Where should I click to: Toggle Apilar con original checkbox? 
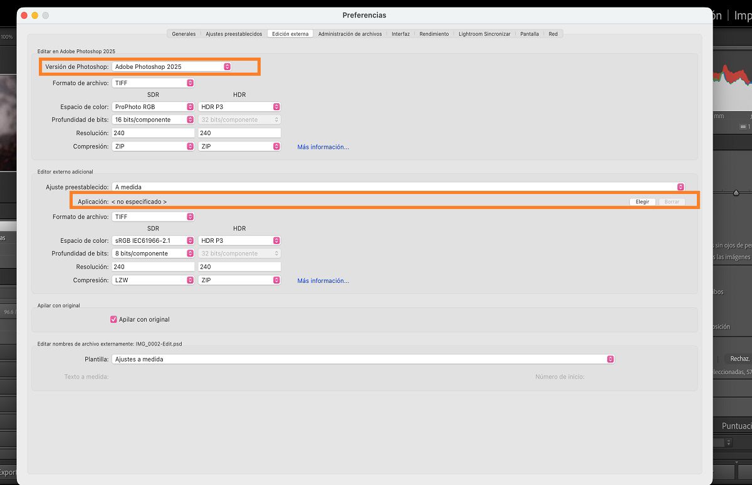coord(113,319)
